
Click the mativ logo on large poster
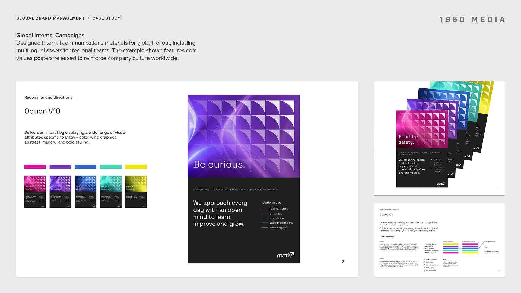click(285, 255)
